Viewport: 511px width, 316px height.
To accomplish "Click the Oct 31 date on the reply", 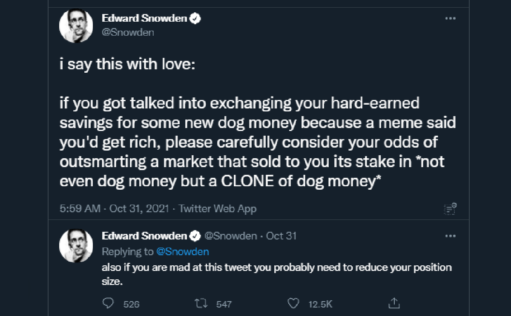I will pos(281,236).
